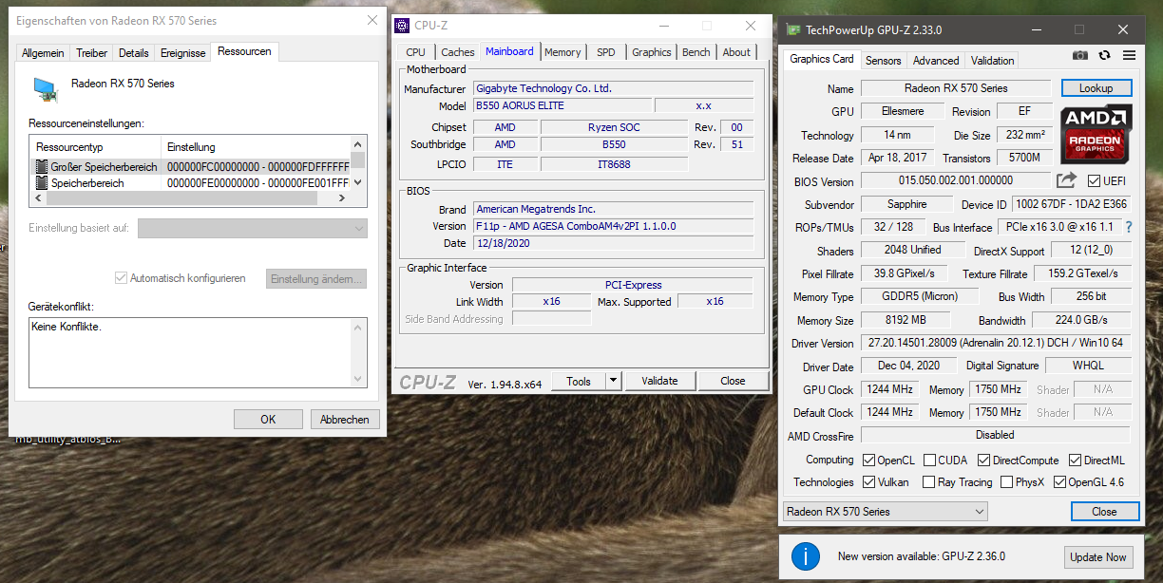
Task: Click Device ID field 1002 67DF
Action: (x=1070, y=204)
